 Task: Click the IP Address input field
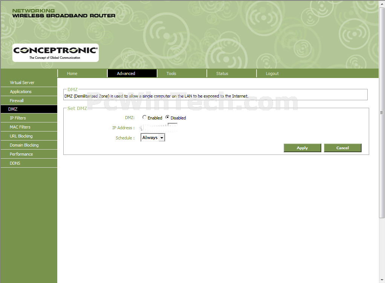(159, 128)
